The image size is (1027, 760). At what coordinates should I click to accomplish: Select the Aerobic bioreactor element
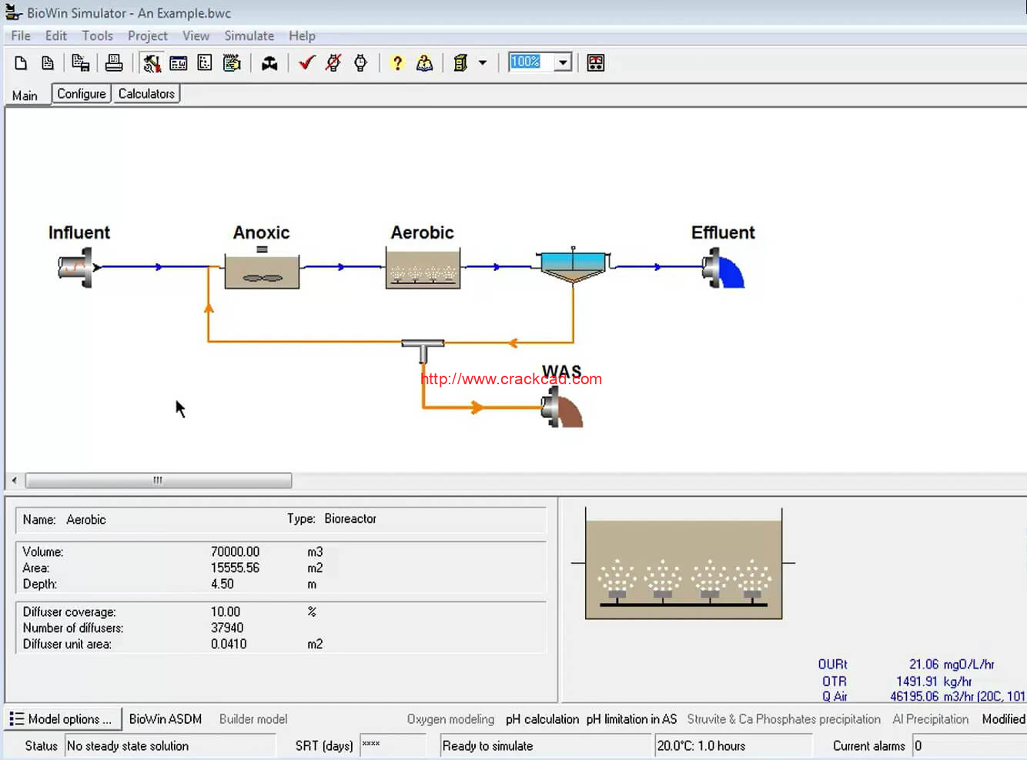coord(423,268)
